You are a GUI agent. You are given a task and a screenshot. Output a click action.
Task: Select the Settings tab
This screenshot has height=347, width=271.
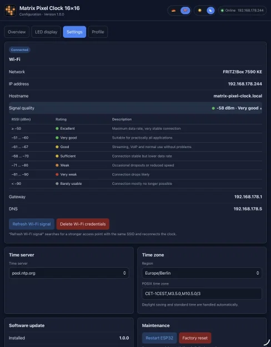point(74,32)
